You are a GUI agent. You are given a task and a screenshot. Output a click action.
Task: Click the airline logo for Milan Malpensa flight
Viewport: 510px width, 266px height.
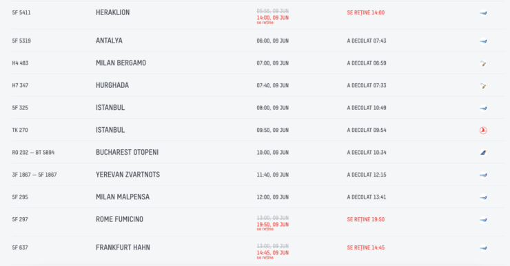[x=483, y=197]
